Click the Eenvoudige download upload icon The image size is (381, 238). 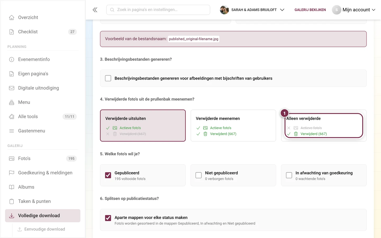coord(20,229)
